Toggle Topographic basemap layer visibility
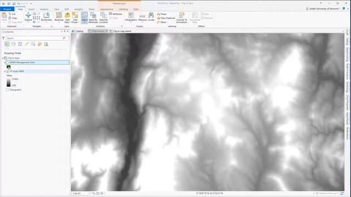 pyautogui.click(x=7, y=90)
